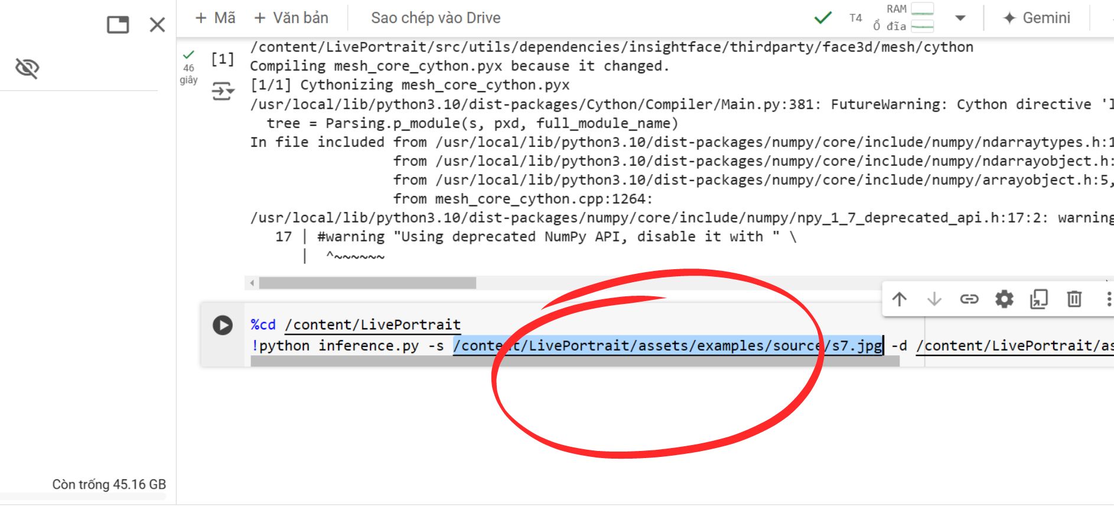
Task: Click the 'Cythonizing mesh_core_cython.pyx' output line
Action: [x=410, y=85]
